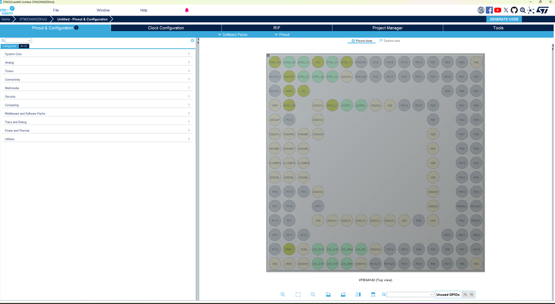Click the stacked flip icon in pinout toolbar

click(x=373, y=295)
